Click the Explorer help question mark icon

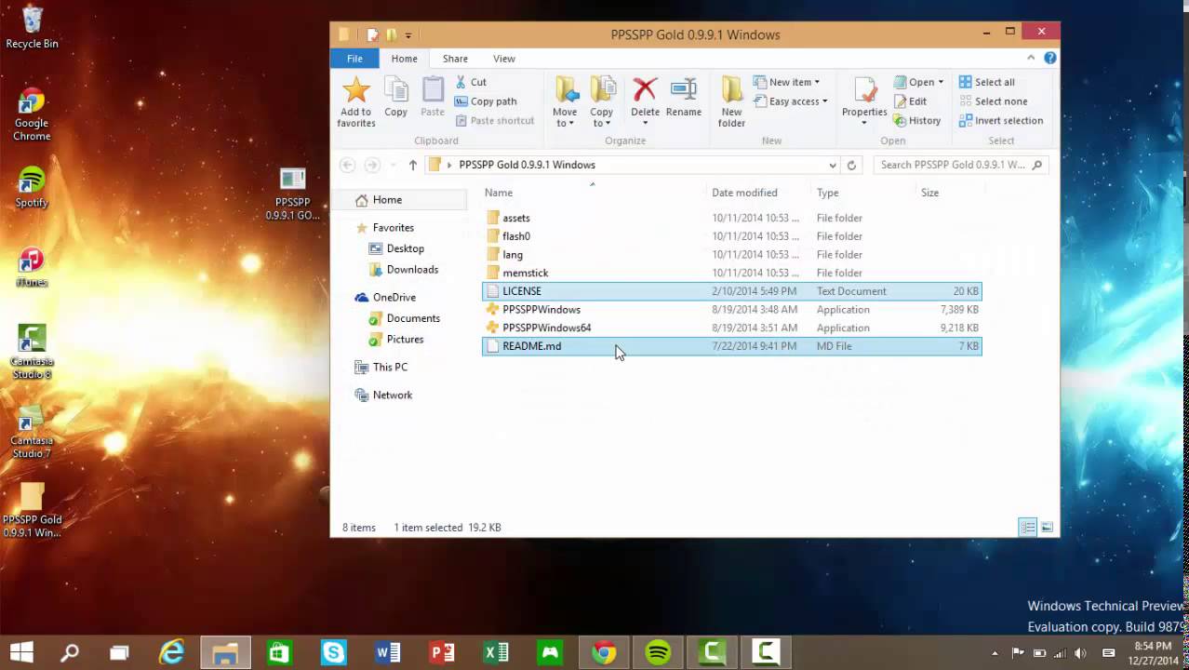point(1050,58)
